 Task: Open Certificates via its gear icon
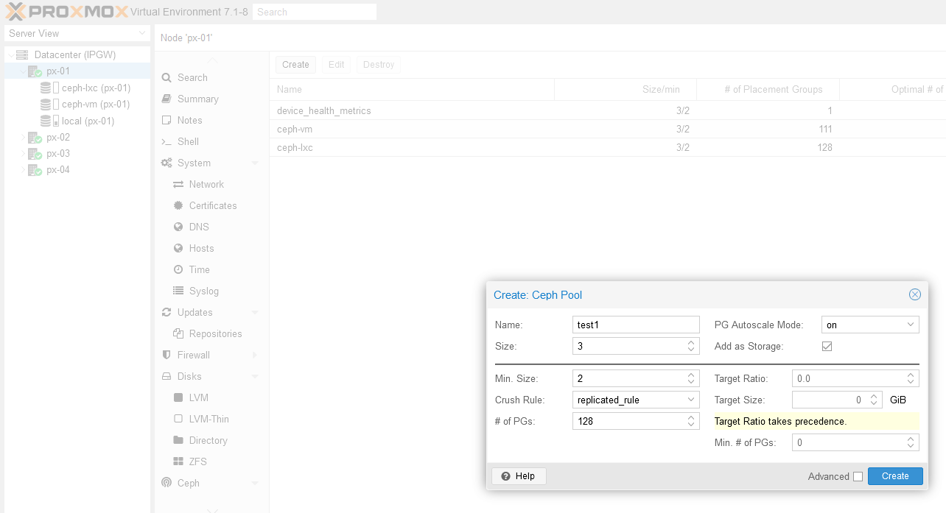click(178, 205)
